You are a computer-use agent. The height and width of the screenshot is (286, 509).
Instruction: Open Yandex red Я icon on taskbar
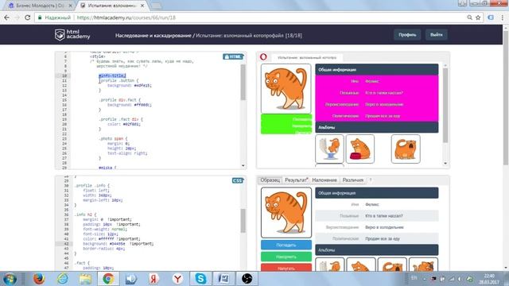153,279
